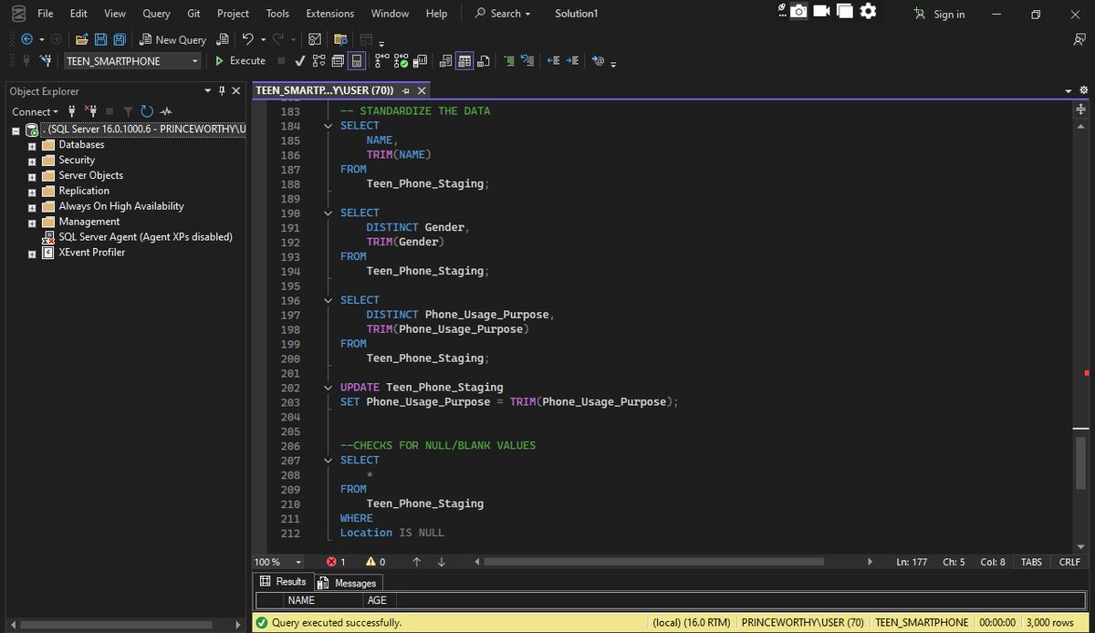
Task: Specify values for template parameters
Action: pos(598,61)
